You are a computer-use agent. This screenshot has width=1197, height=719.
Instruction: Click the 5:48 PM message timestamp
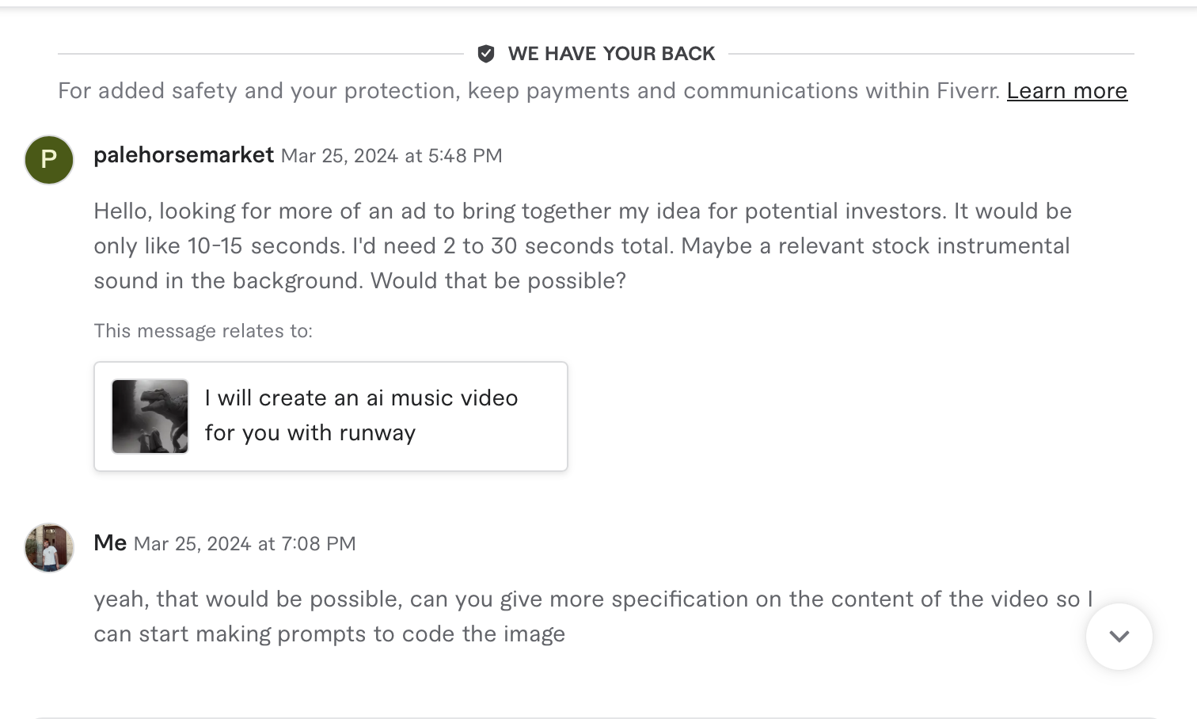392,156
